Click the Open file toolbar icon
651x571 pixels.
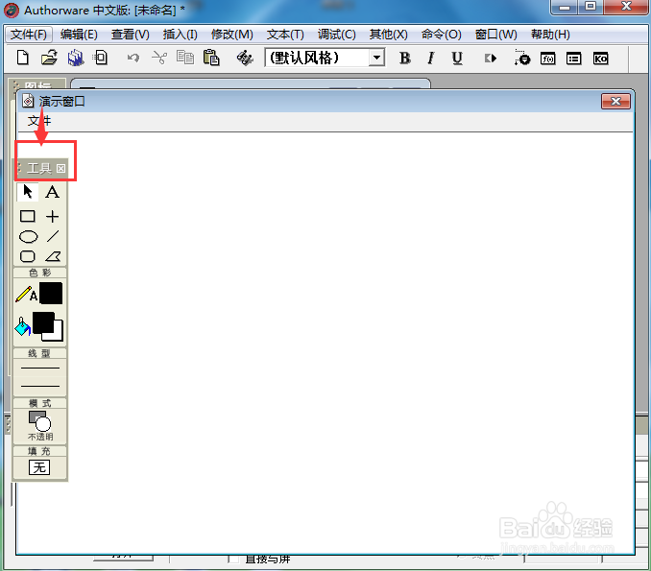(x=49, y=58)
